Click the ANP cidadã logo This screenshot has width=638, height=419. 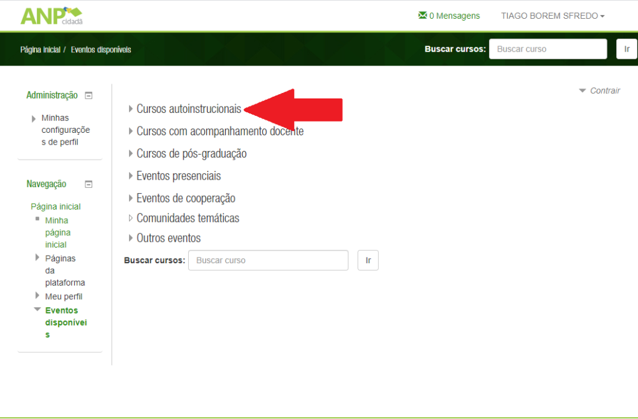click(x=51, y=16)
